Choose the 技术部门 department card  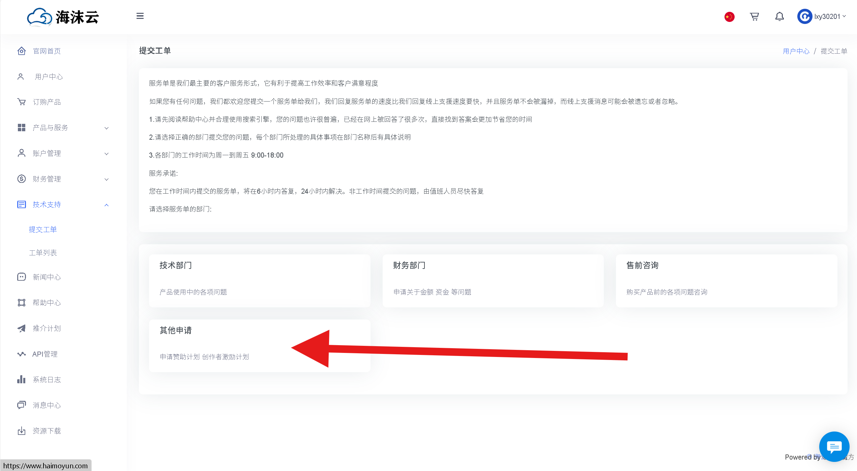tap(259, 280)
